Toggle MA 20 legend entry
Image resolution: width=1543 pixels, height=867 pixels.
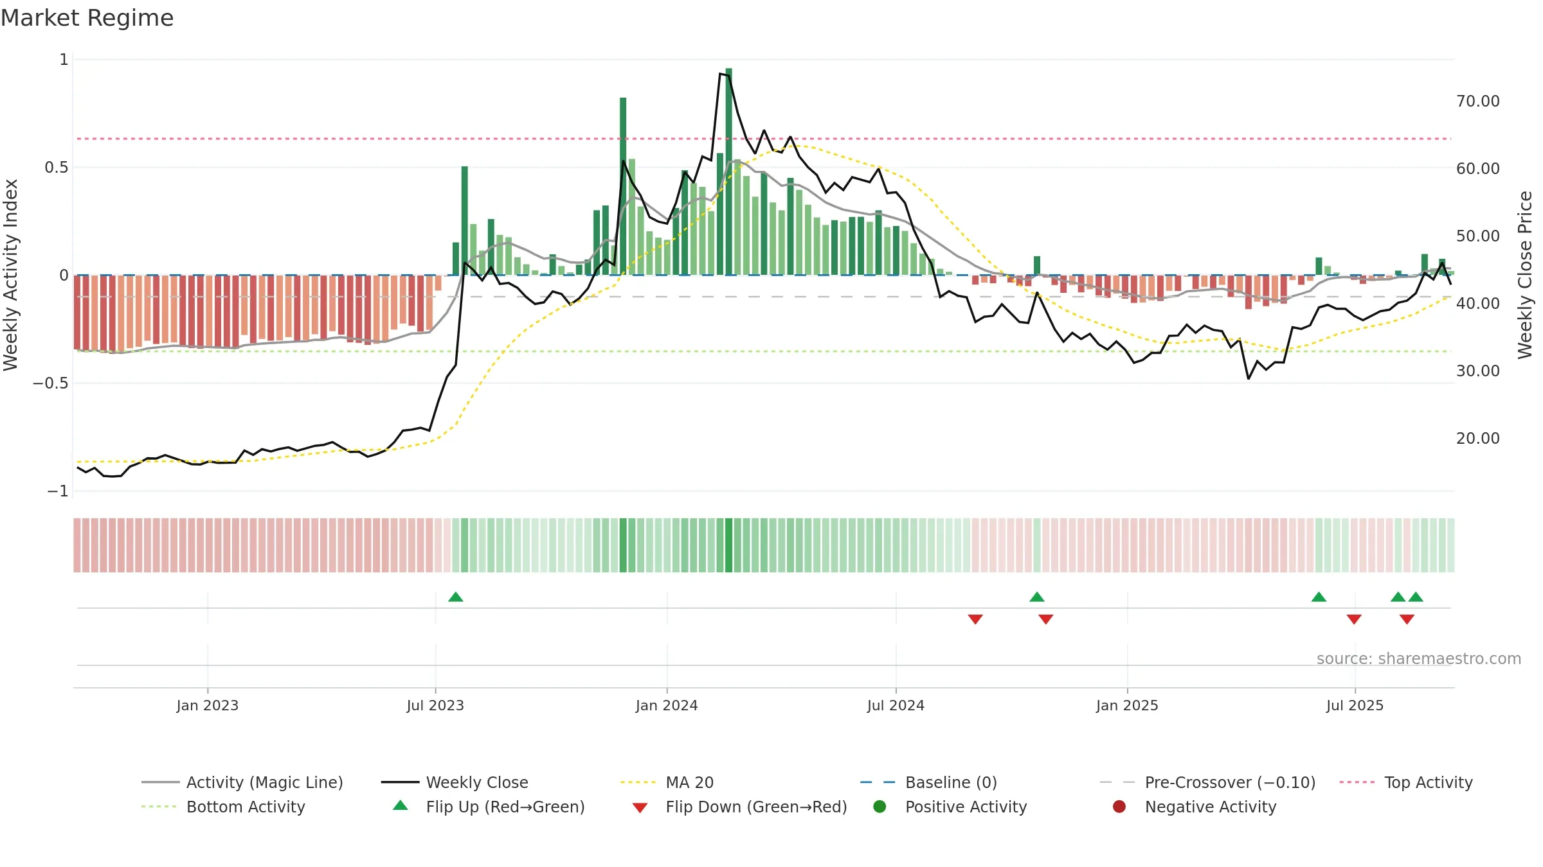click(x=667, y=782)
